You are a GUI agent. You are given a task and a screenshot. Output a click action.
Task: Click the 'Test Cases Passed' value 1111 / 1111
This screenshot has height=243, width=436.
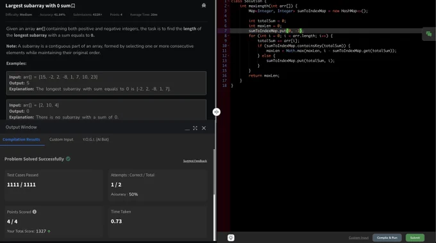[x=21, y=185]
